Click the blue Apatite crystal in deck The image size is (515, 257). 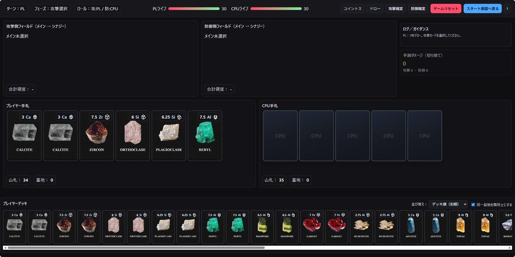pos(411,225)
